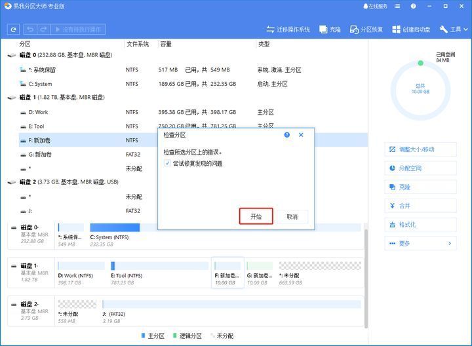This screenshot has height=346, width=472.
Task: Click the disk map vertical scrollbar
Action: click(366, 279)
